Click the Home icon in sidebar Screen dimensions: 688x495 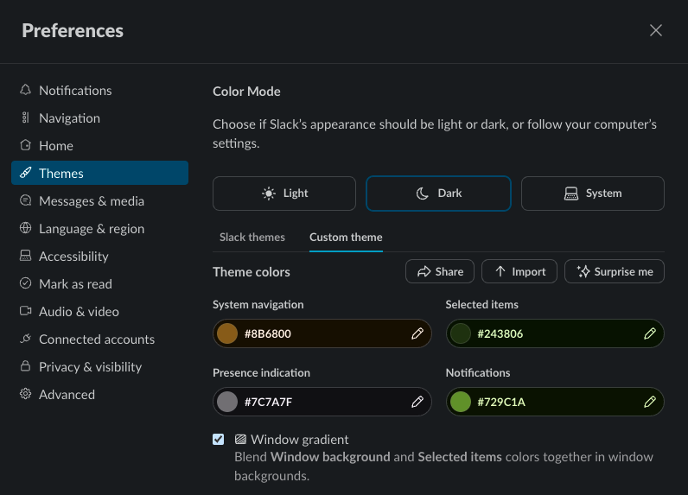pos(25,145)
